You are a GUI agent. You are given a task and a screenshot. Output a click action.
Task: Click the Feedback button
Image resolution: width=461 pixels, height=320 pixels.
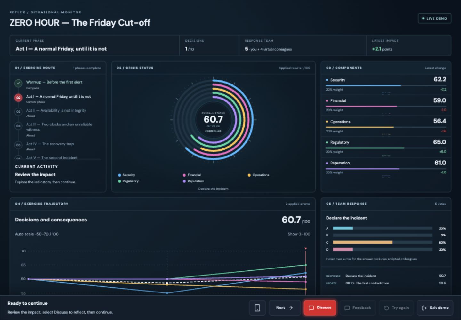click(x=358, y=308)
